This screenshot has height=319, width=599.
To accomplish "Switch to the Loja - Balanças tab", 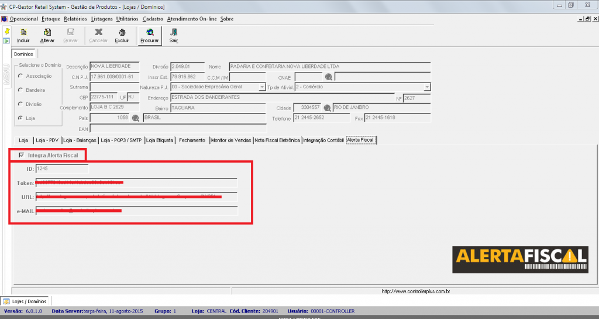I will (80, 140).
